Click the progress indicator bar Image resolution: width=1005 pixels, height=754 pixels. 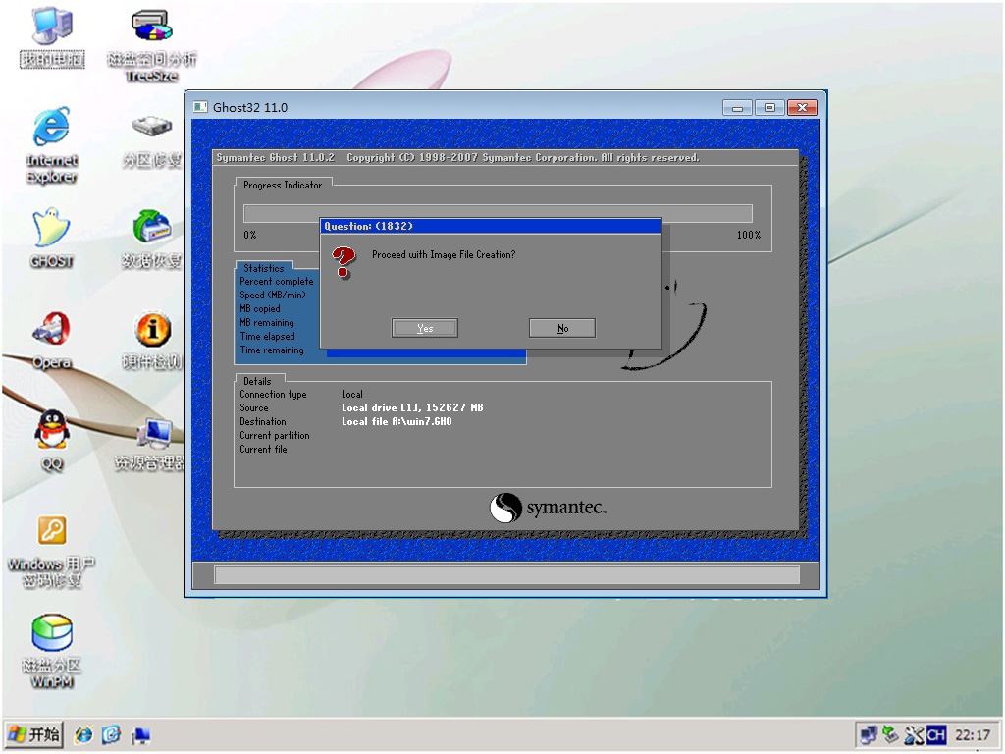498,213
